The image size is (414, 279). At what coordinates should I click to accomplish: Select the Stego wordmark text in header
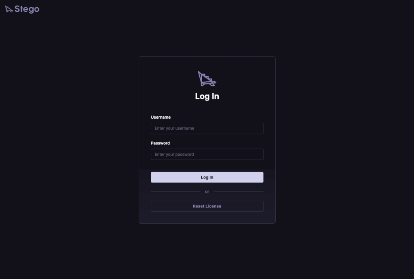click(x=27, y=9)
